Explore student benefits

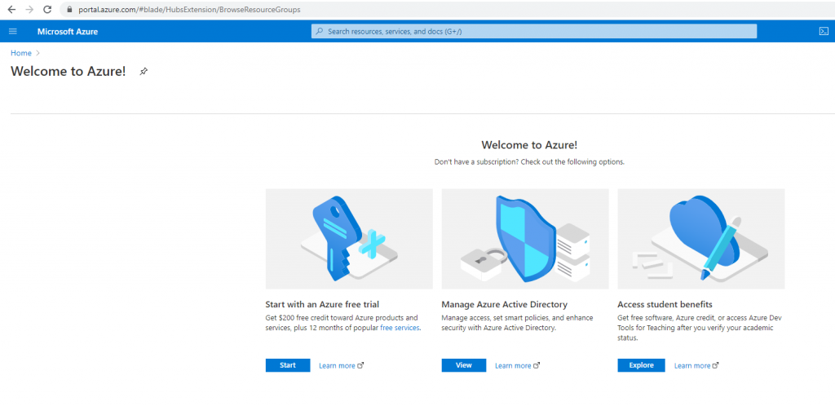click(641, 365)
